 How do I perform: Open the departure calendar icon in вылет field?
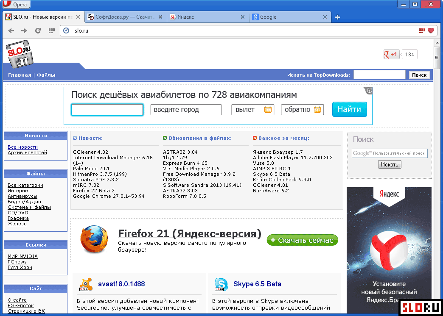click(x=268, y=109)
